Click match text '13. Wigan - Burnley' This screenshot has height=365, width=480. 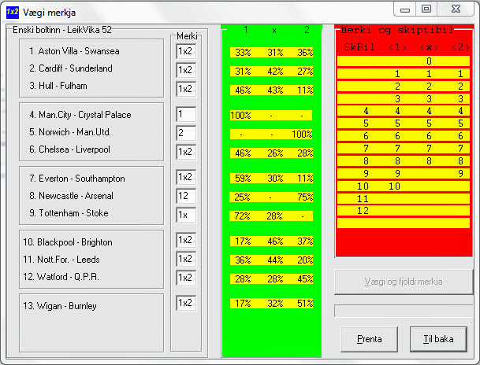60,306
